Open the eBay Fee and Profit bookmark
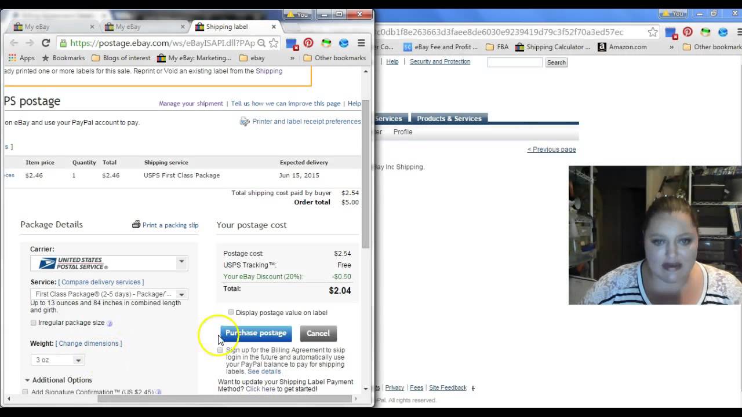This screenshot has width=742, height=417. coord(441,47)
